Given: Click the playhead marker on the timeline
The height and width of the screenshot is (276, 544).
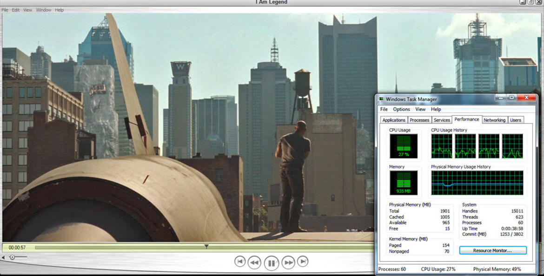Looking at the screenshot, I should pyautogui.click(x=206, y=247).
